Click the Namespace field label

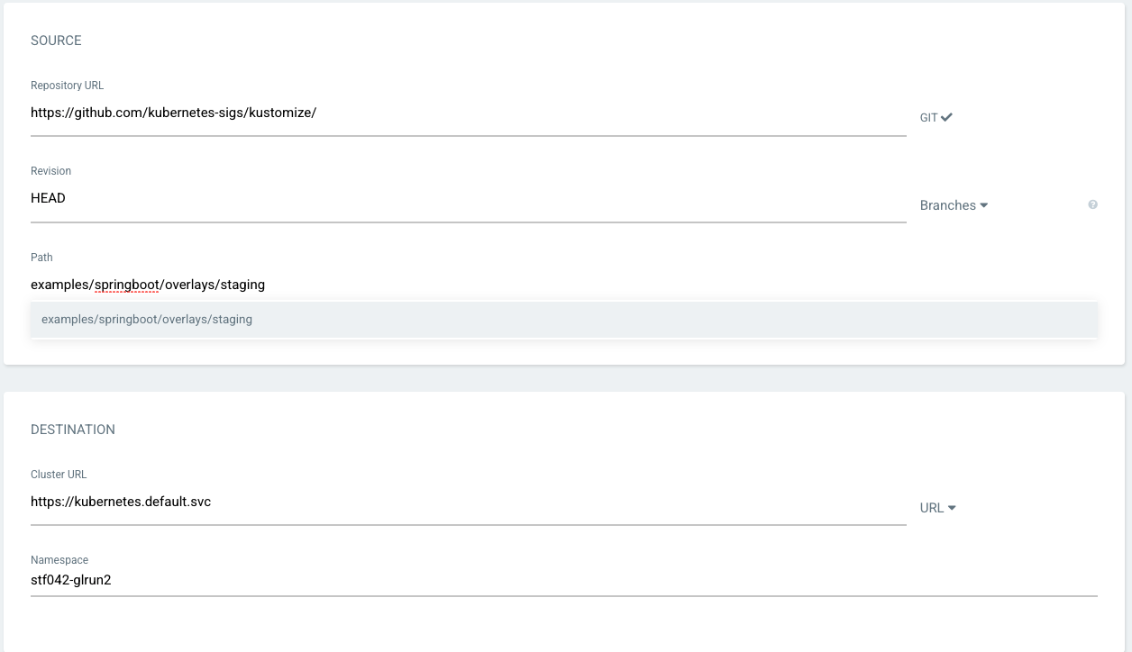(59, 560)
